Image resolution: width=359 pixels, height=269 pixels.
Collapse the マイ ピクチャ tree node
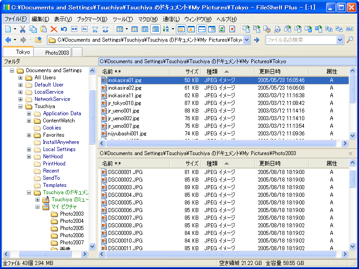click(x=38, y=207)
